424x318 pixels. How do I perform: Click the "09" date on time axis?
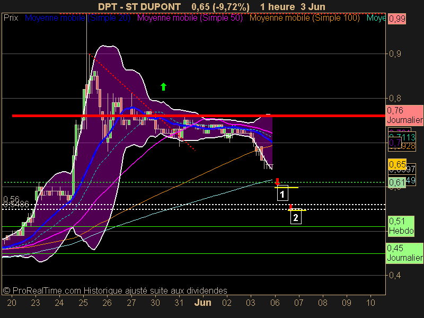[x=347, y=303]
